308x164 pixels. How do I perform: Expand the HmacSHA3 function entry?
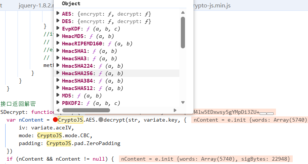[58, 58]
